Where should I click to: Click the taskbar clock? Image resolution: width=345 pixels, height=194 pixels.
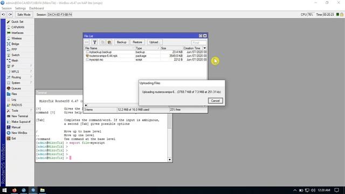324,190
